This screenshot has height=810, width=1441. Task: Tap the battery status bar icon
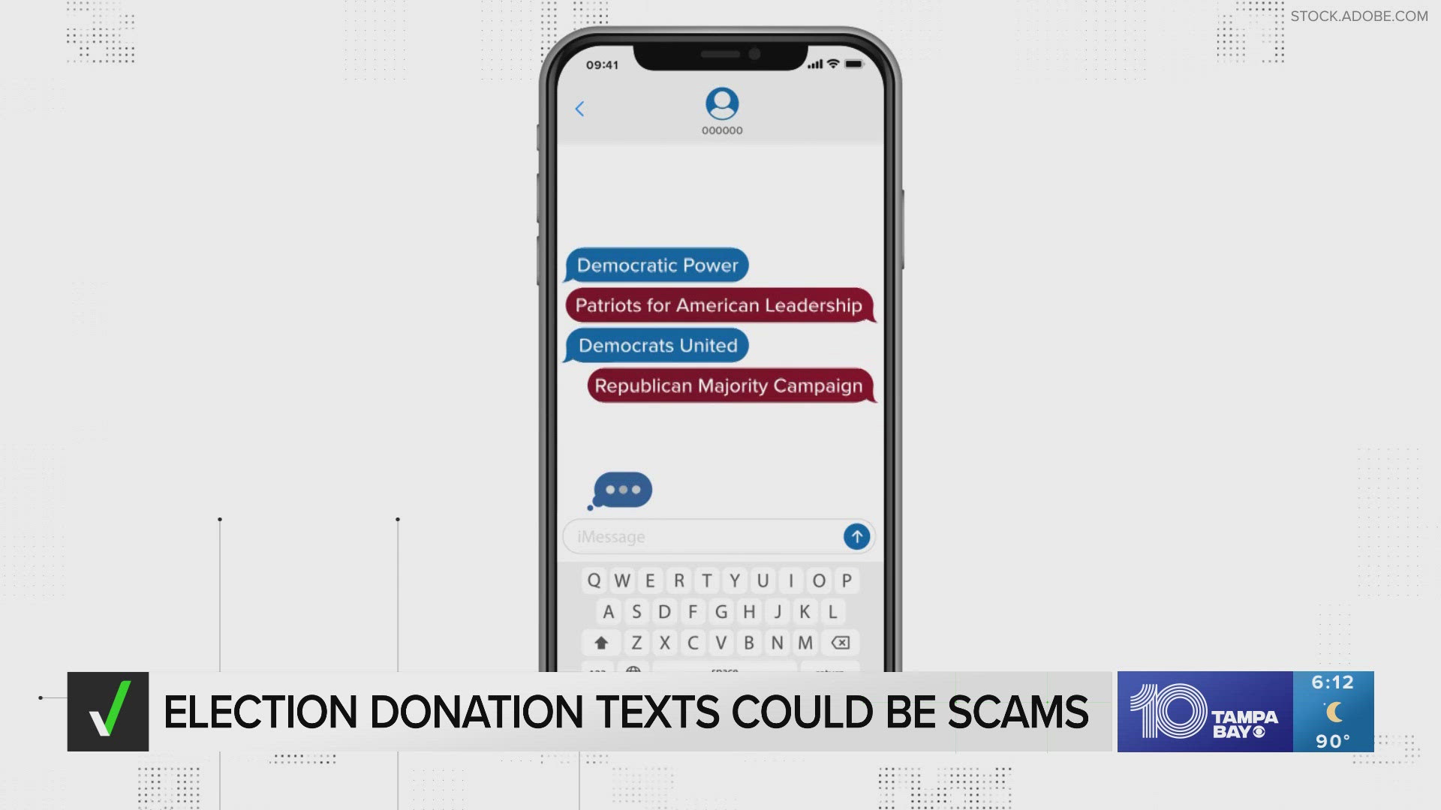[x=852, y=64]
